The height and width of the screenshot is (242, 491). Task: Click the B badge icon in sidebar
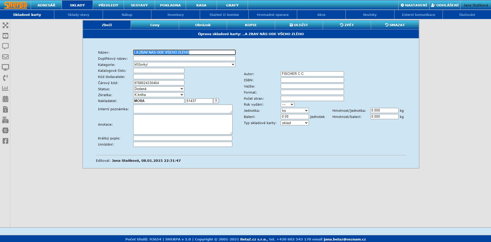5,130
